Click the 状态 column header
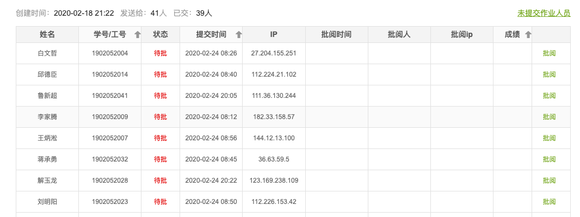 click(x=161, y=35)
